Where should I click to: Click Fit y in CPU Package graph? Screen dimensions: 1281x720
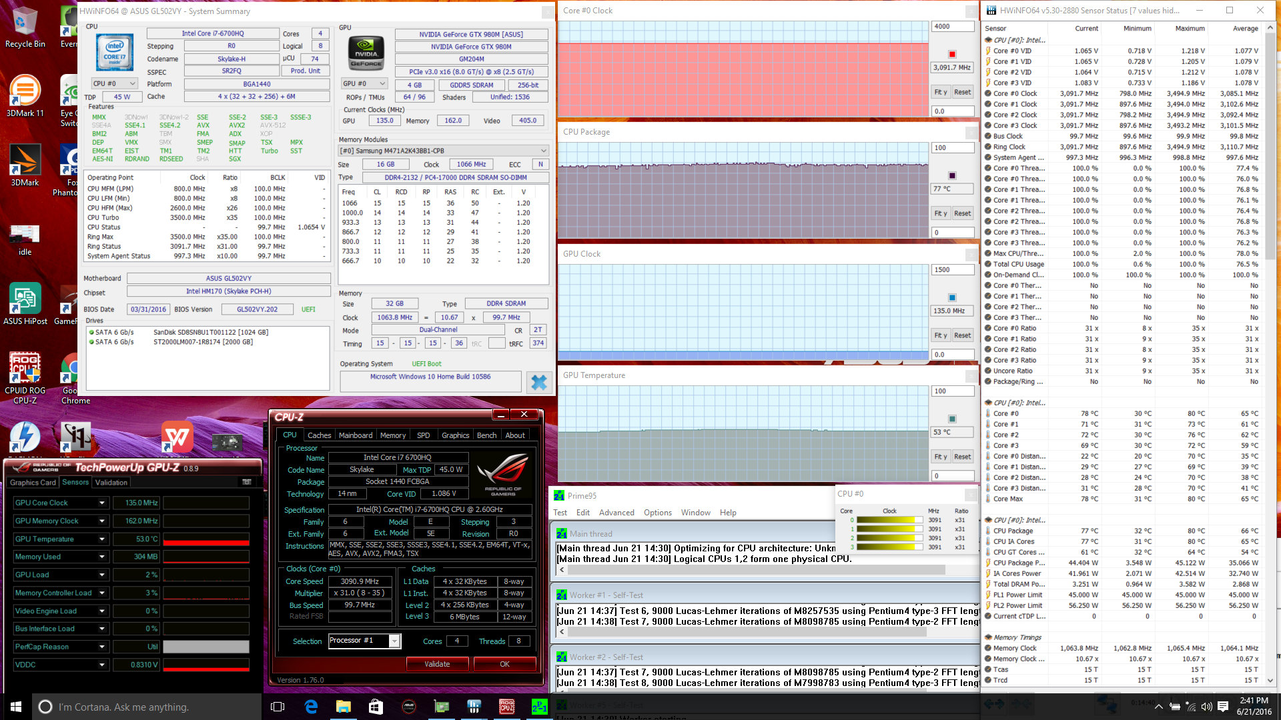[x=940, y=213]
